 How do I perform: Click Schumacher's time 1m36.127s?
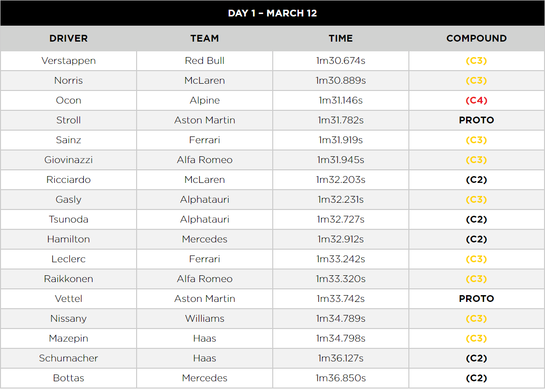341,358
